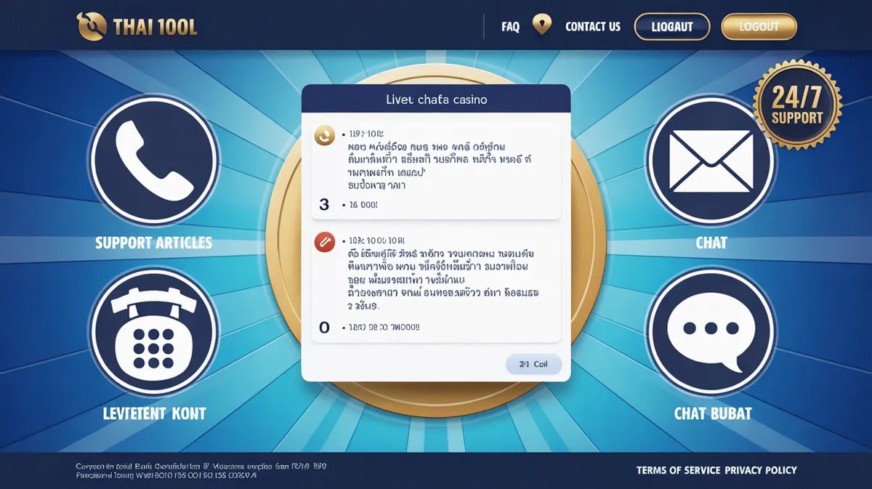Image resolution: width=872 pixels, height=489 pixels.
Task: Click the Coil button in chat panel
Action: pyautogui.click(x=534, y=364)
